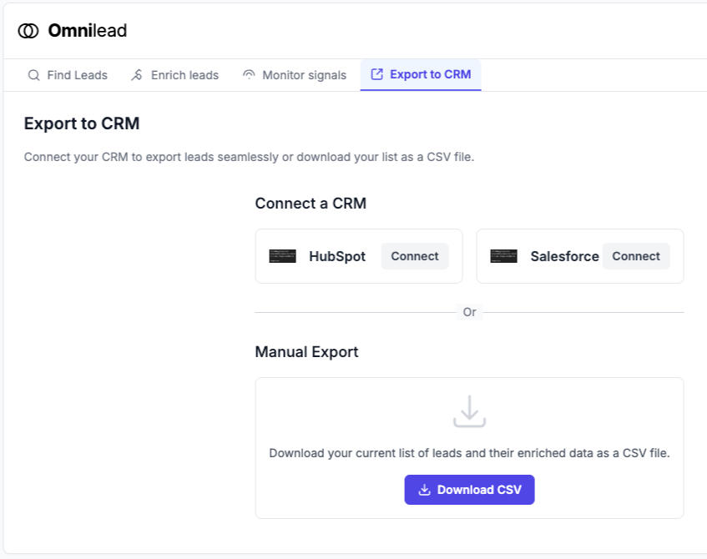Click the large download icon in Manual Export

(469, 411)
